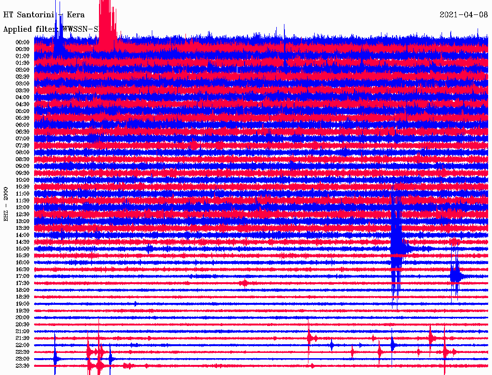The image size is (492, 375).
Task: Select the 02:30 time label
Action: click(x=23, y=77)
